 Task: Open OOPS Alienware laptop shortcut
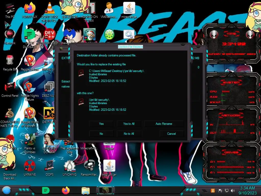point(50,168)
